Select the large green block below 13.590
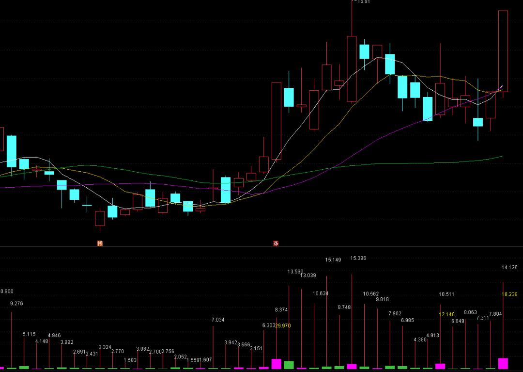Screen dimensions: 523x372 pos(289,365)
